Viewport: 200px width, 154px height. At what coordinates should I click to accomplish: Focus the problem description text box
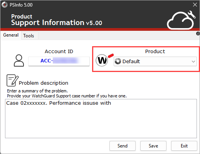click(x=101, y=119)
